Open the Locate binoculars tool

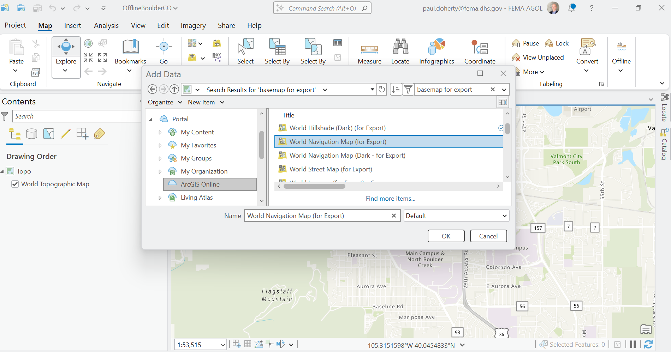(400, 52)
